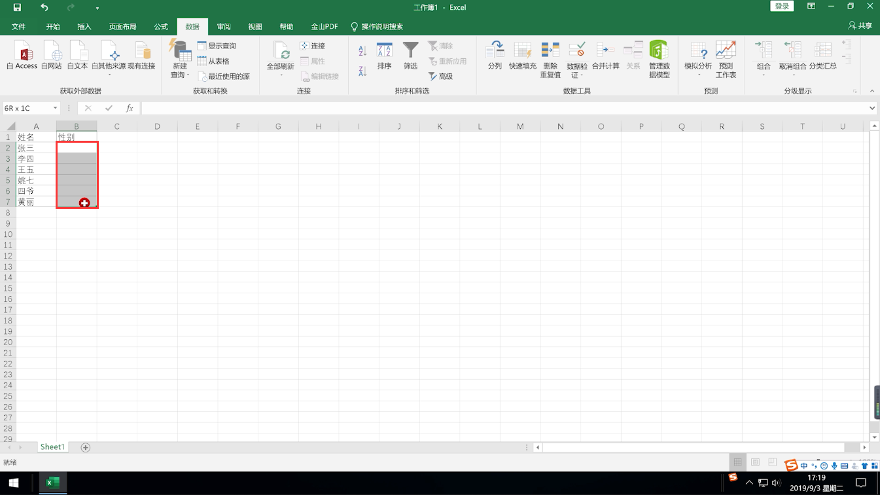The height and width of the screenshot is (495, 880).
Task: Click the 自网站 (From Web) icon
Action: pos(51,55)
